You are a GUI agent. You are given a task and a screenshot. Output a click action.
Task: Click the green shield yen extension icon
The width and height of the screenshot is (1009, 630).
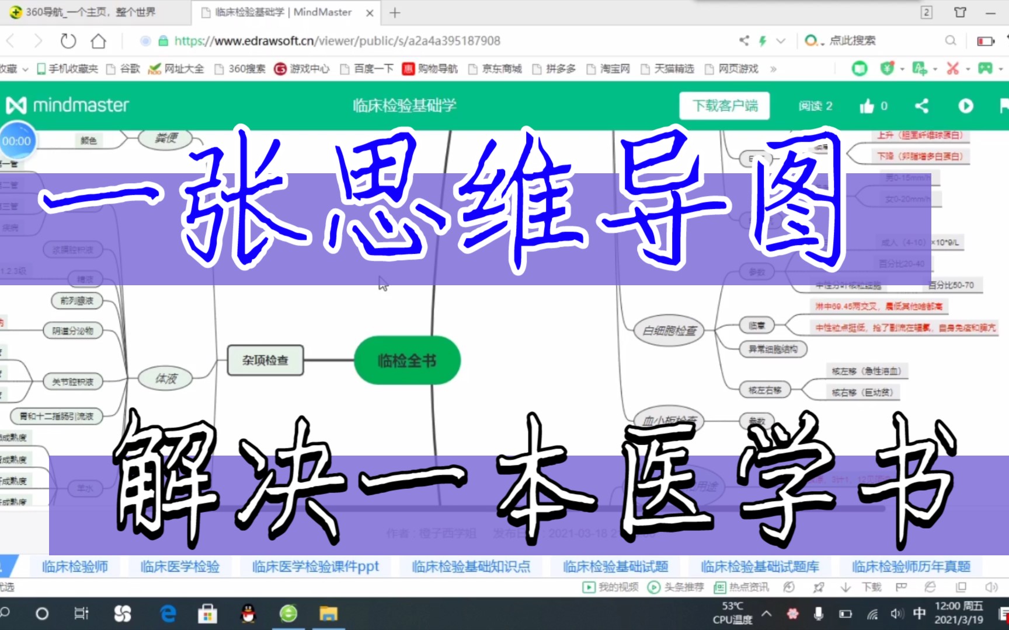(887, 69)
